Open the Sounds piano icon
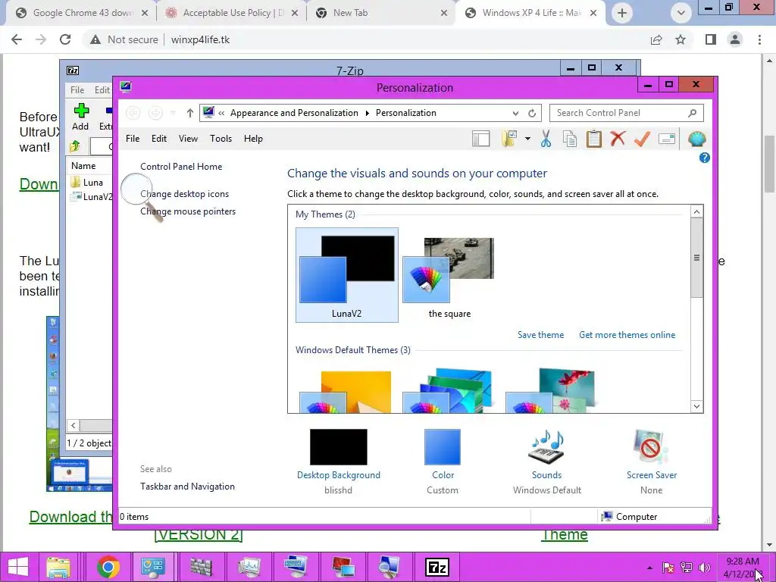This screenshot has width=776, height=582. point(547,447)
